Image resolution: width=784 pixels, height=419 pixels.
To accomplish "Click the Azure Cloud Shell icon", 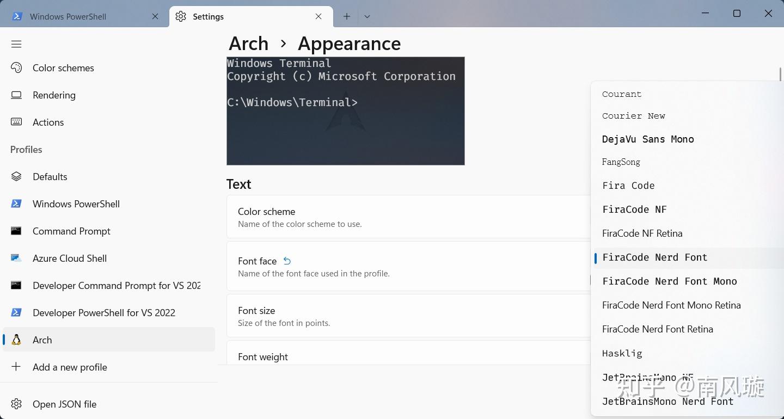I will tap(16, 258).
